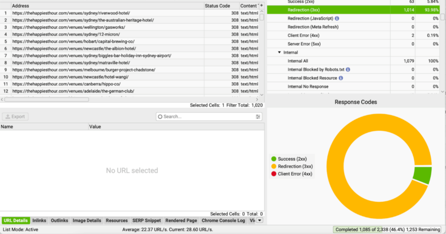Click the crawl progress bar showing 46.4%
Viewport: 446px width, 234px height.
click(388, 230)
